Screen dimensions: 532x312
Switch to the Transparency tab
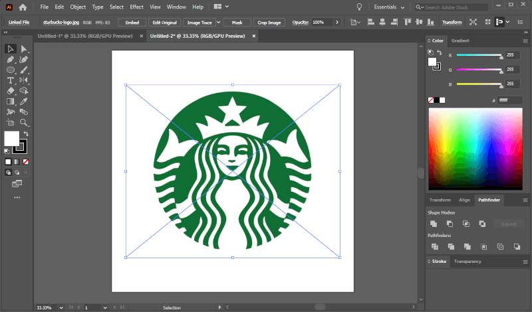point(467,262)
